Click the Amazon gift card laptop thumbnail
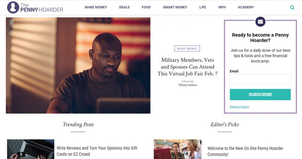This screenshot has width=302, height=159. [31, 149]
